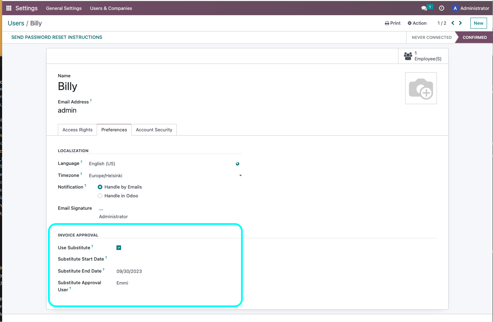Screen dimensions: 493x322
Task: Click the next record chevron
Action: pyautogui.click(x=460, y=23)
